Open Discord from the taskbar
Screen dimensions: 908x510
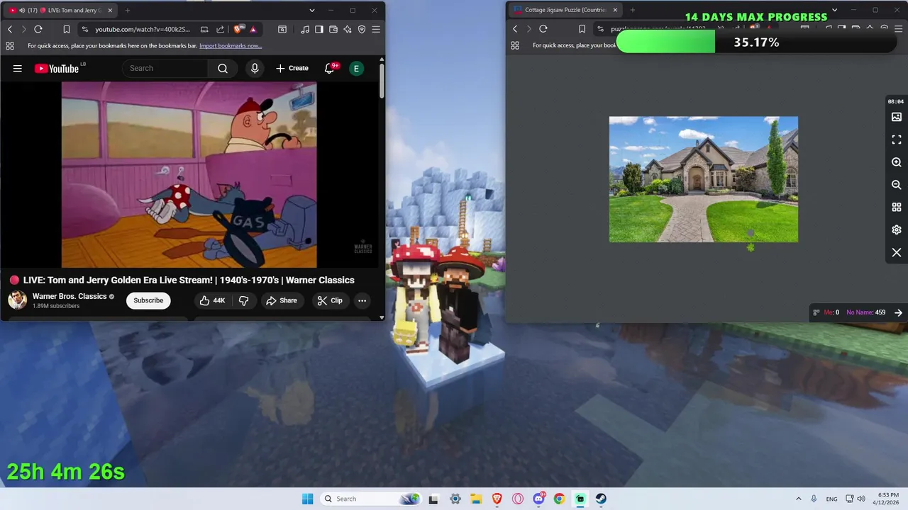(538, 499)
